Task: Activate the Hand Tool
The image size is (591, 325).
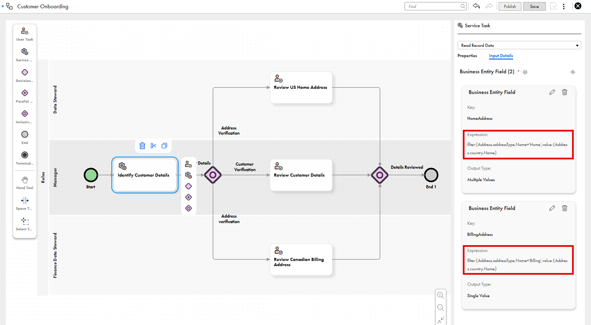Action: coord(25,183)
